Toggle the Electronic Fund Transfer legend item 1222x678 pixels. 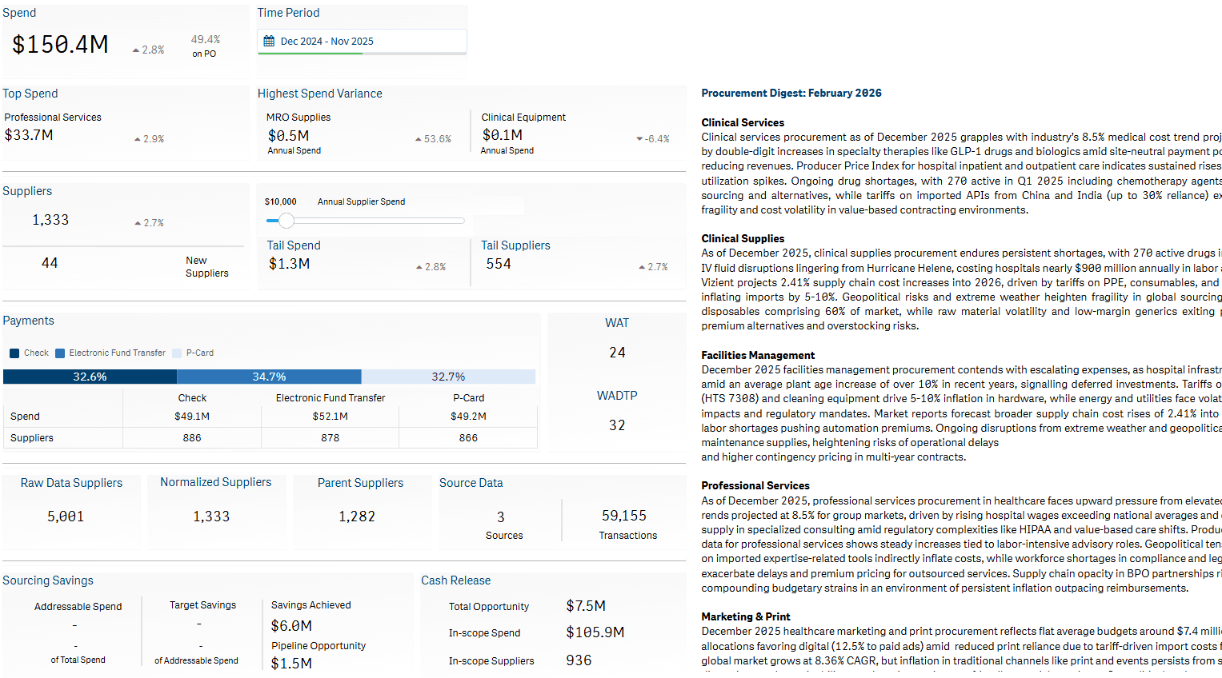coord(110,353)
